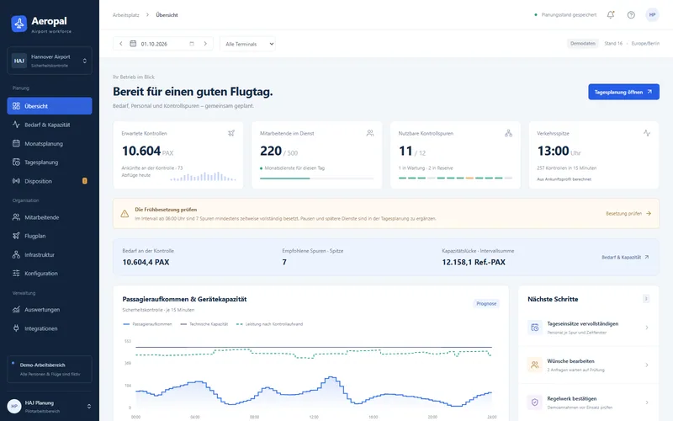
Task: Click the Arbeitsplatz breadcrumb
Action: 125,14
